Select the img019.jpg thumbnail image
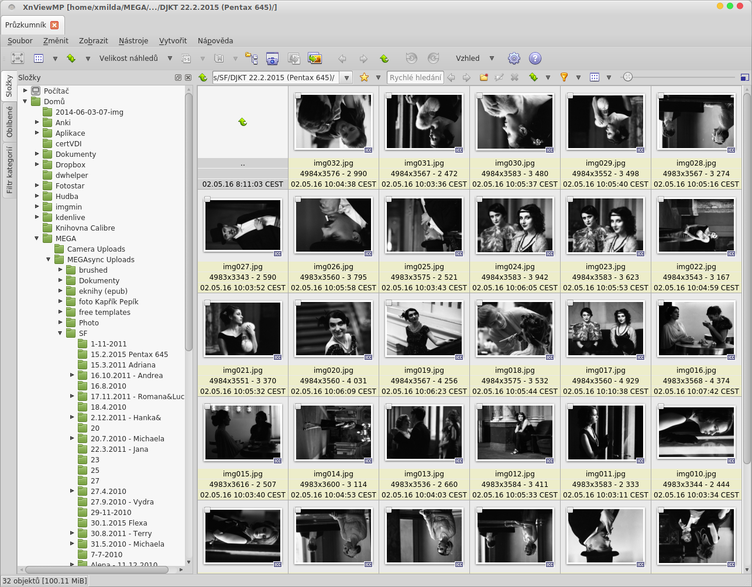 [424, 328]
